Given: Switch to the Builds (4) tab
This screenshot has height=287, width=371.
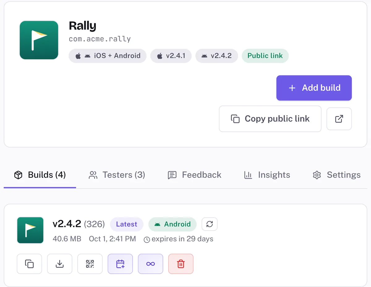Looking at the screenshot, I should [40, 175].
